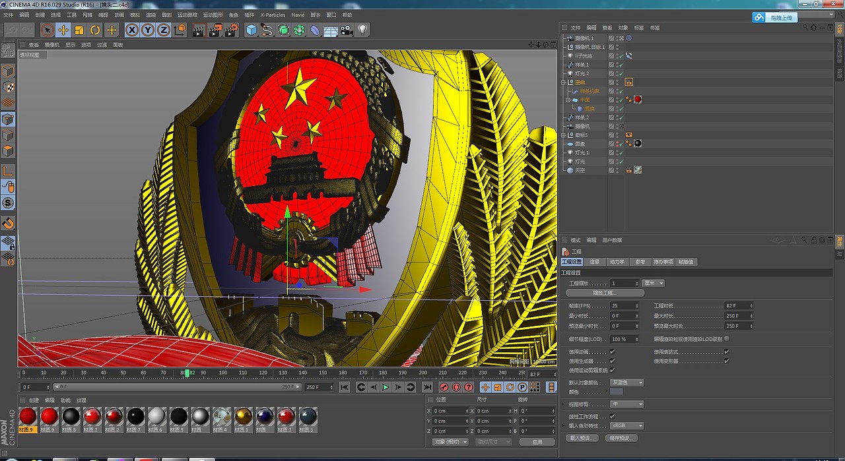Switch to Edges mode
This screenshot has width=845, height=461.
pos(8,135)
